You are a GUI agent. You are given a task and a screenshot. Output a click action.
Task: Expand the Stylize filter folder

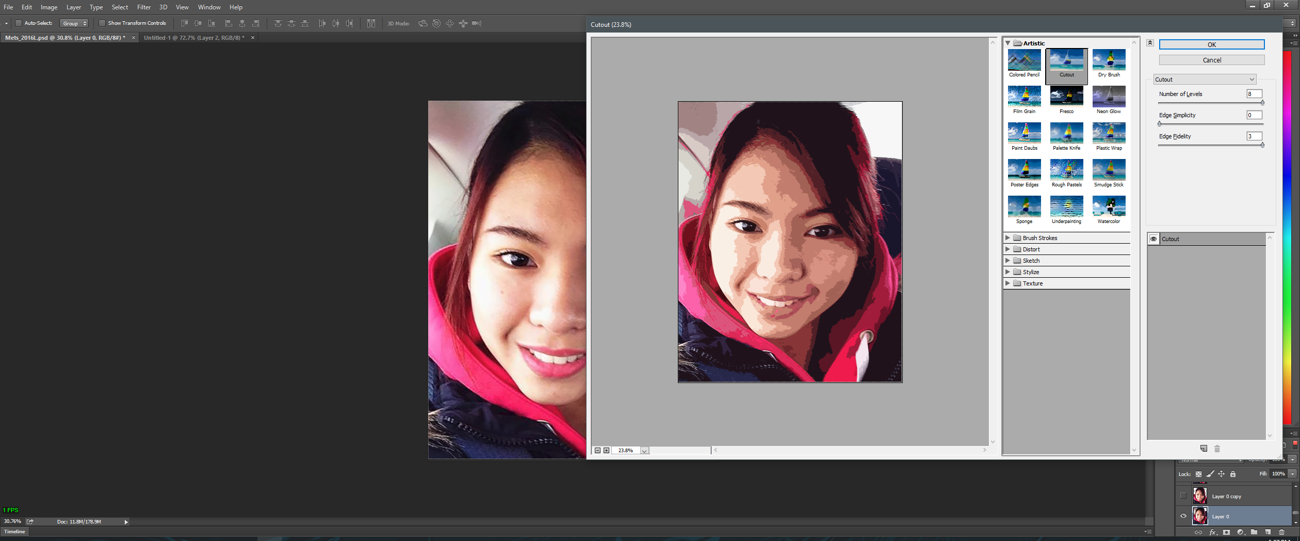(1008, 272)
